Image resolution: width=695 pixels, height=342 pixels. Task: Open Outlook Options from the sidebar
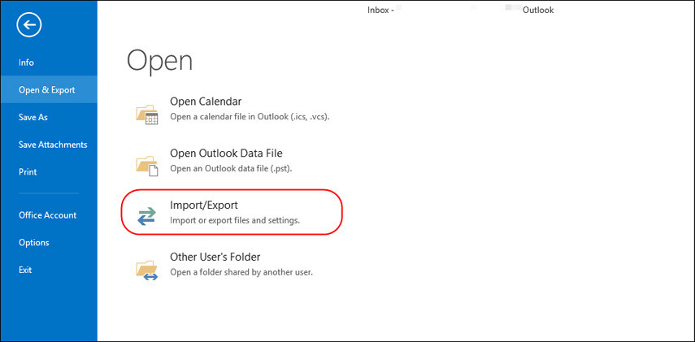(34, 243)
